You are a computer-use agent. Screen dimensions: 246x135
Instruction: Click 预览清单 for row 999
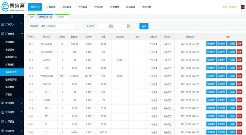tap(221, 108)
